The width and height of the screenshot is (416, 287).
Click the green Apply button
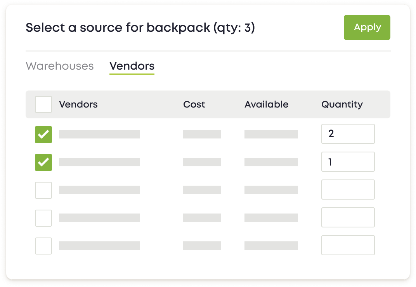click(x=367, y=27)
